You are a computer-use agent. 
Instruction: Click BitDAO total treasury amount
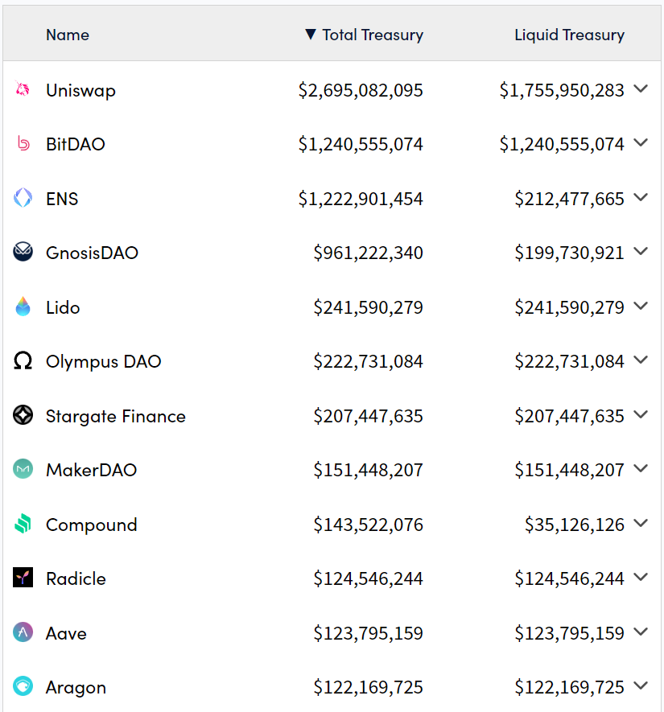point(361,144)
